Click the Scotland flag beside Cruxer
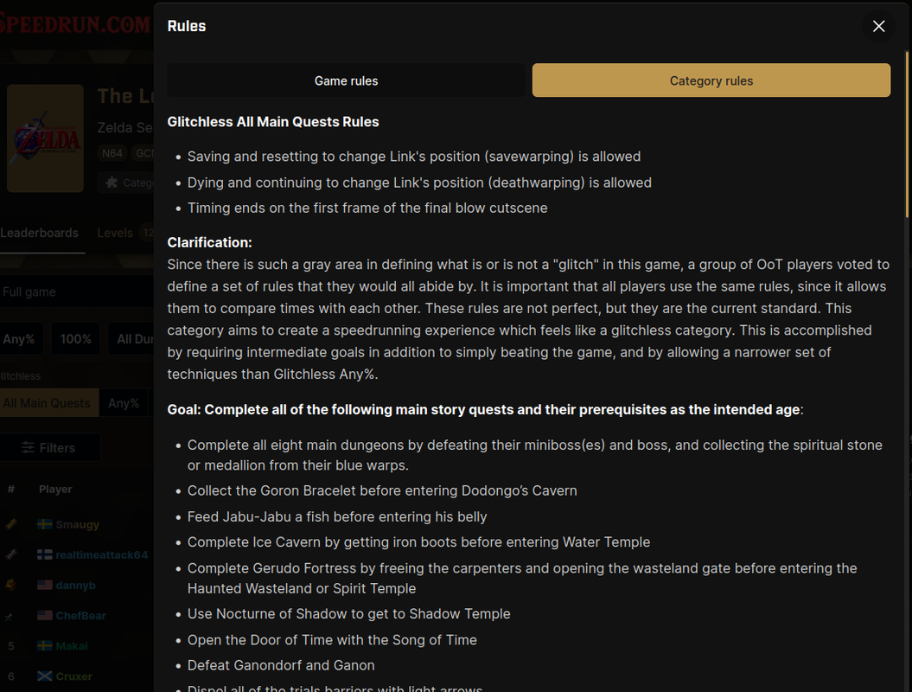Image resolution: width=912 pixels, height=692 pixels. tap(45, 676)
